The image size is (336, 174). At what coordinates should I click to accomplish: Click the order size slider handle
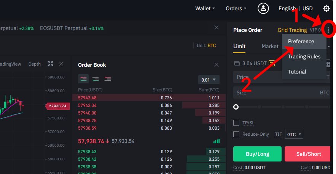click(236, 107)
